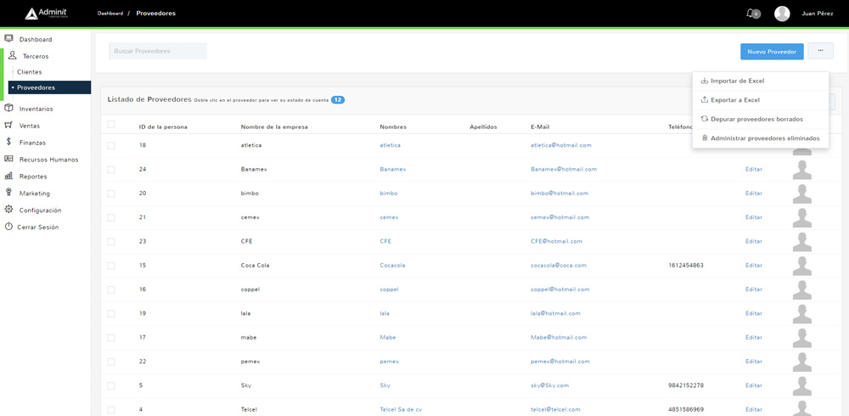Click the Inventarios box icon
Viewport: 849px width, 416px height.
[x=9, y=109]
